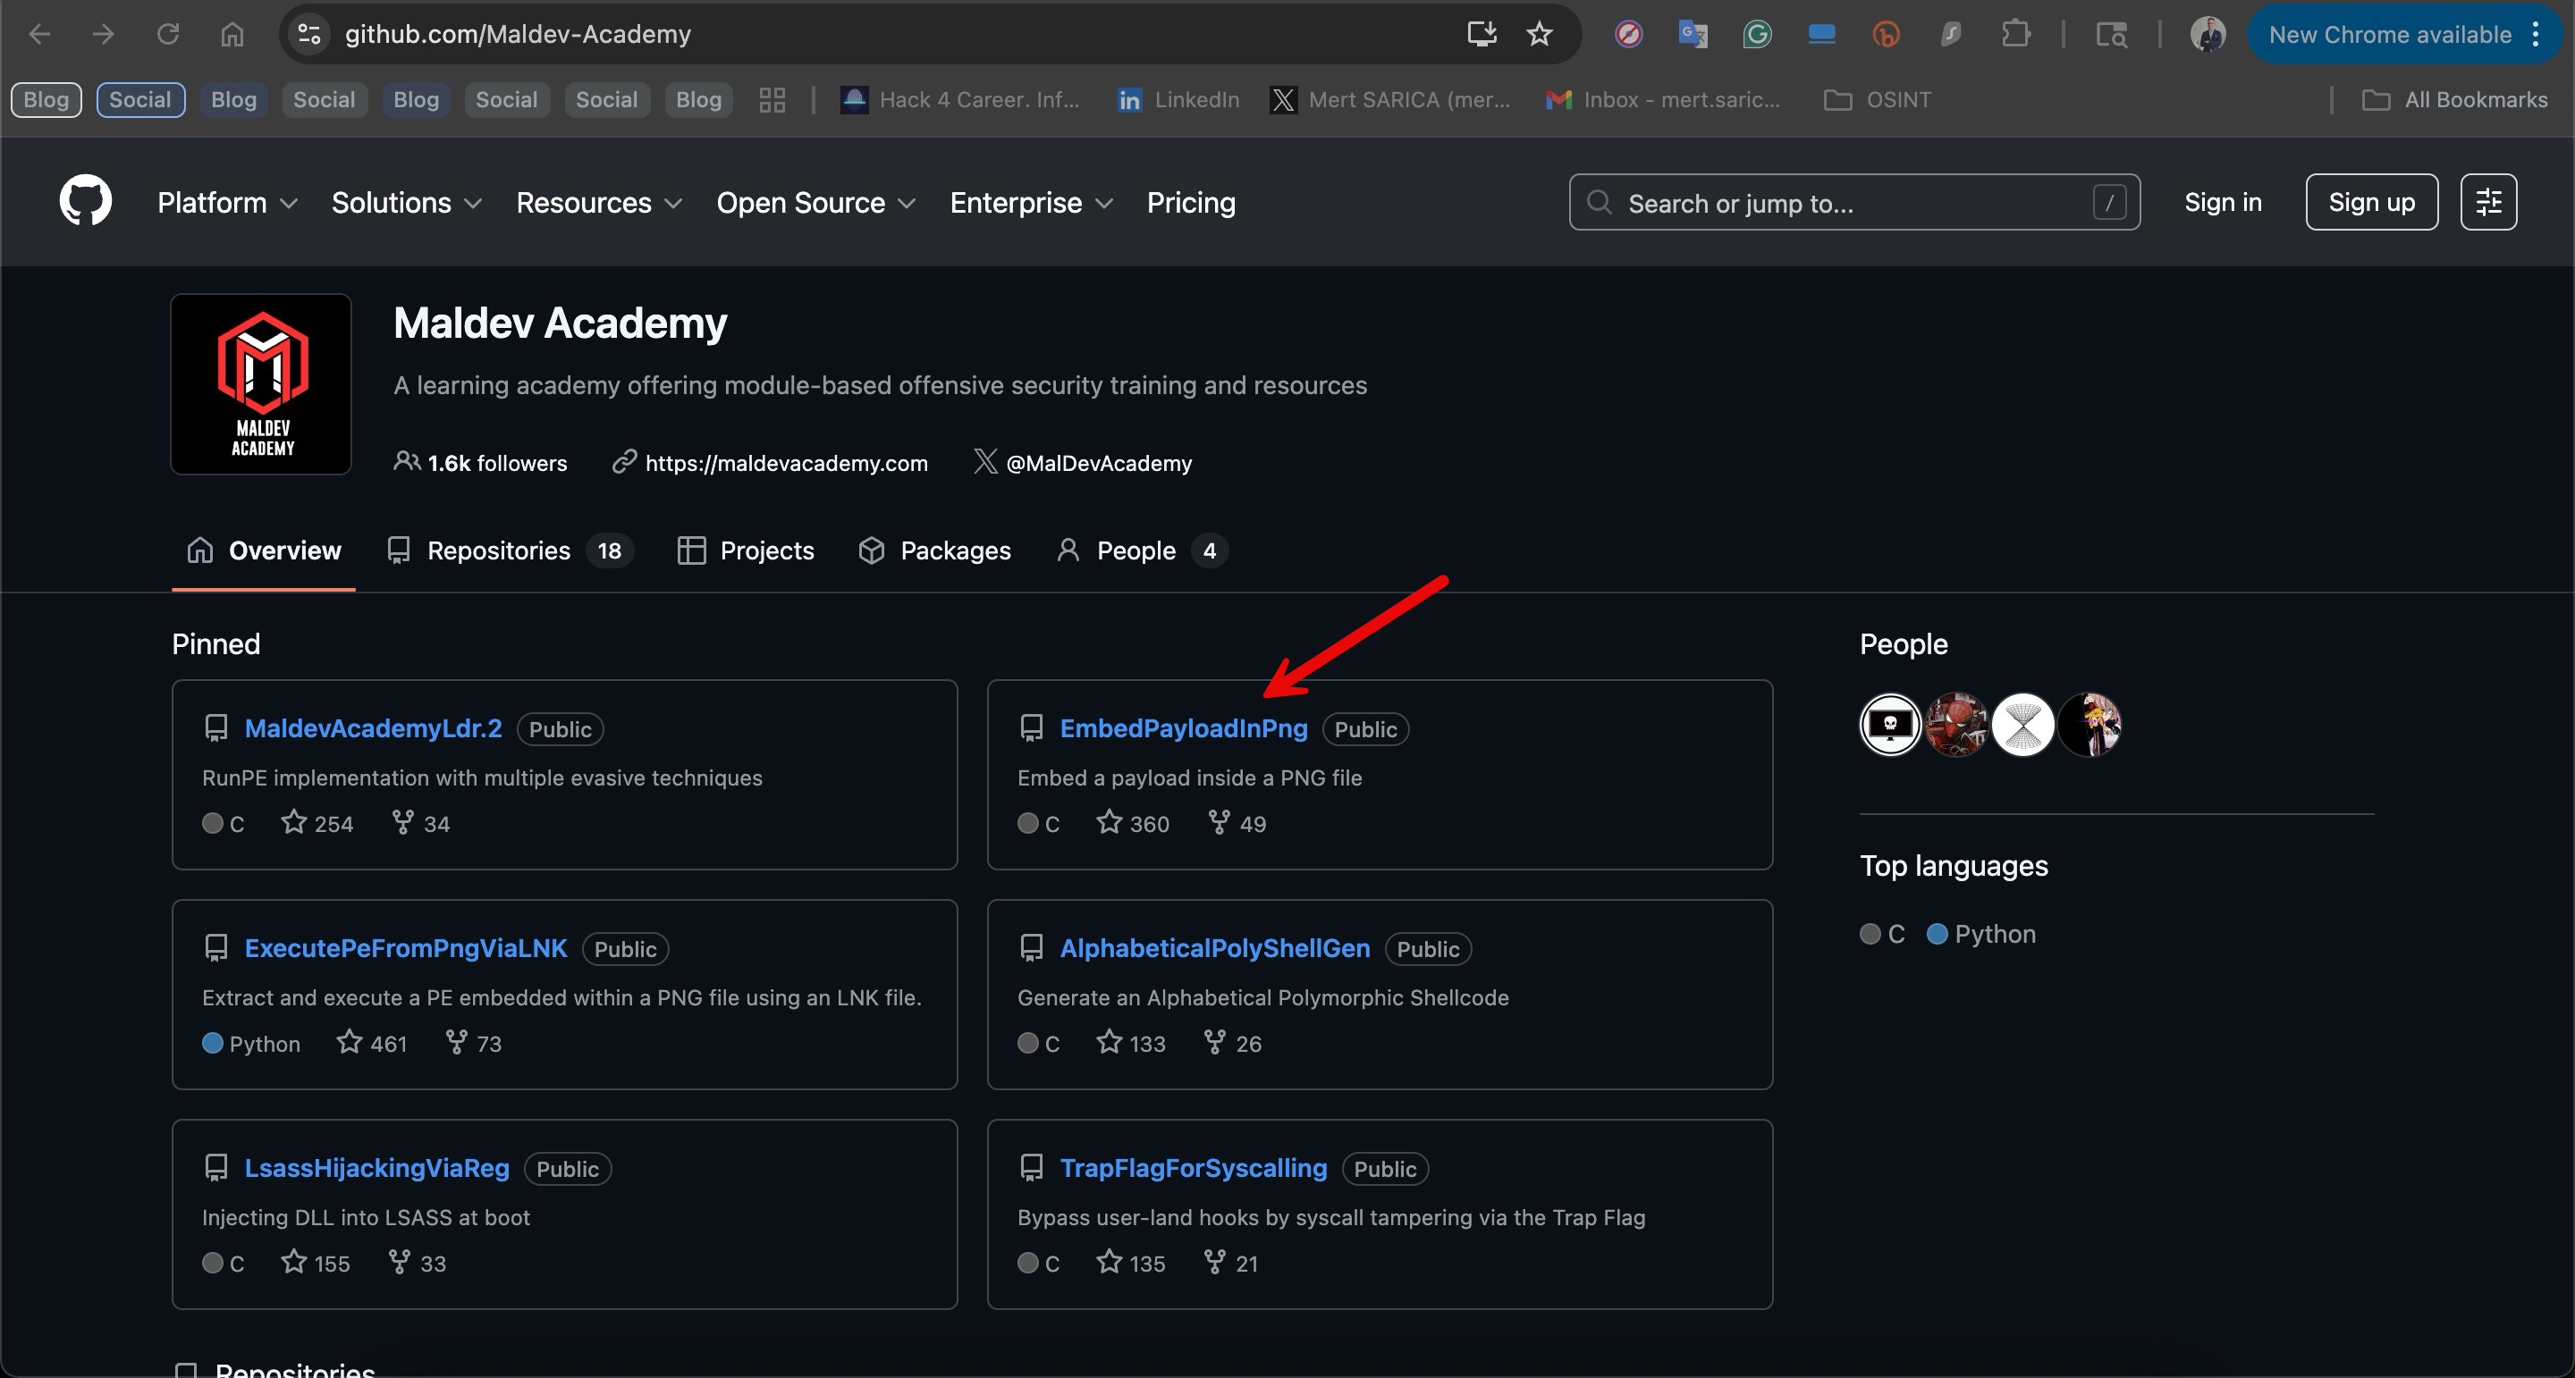Open the AlphabeticalPolyShellGen repository
This screenshot has height=1378, width=2575.
(x=1214, y=948)
